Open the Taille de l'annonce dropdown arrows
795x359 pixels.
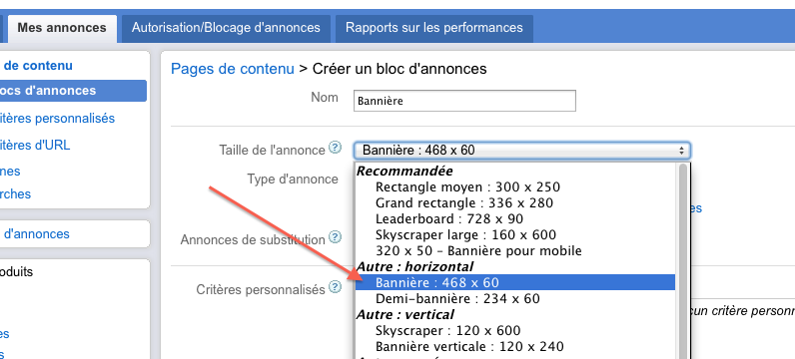pos(681,151)
